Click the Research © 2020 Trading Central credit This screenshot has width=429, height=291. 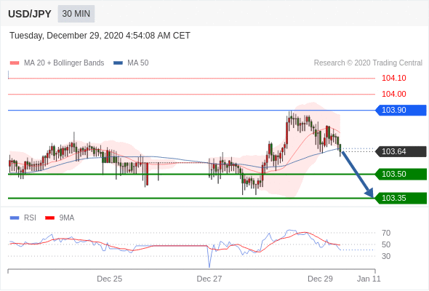point(368,63)
